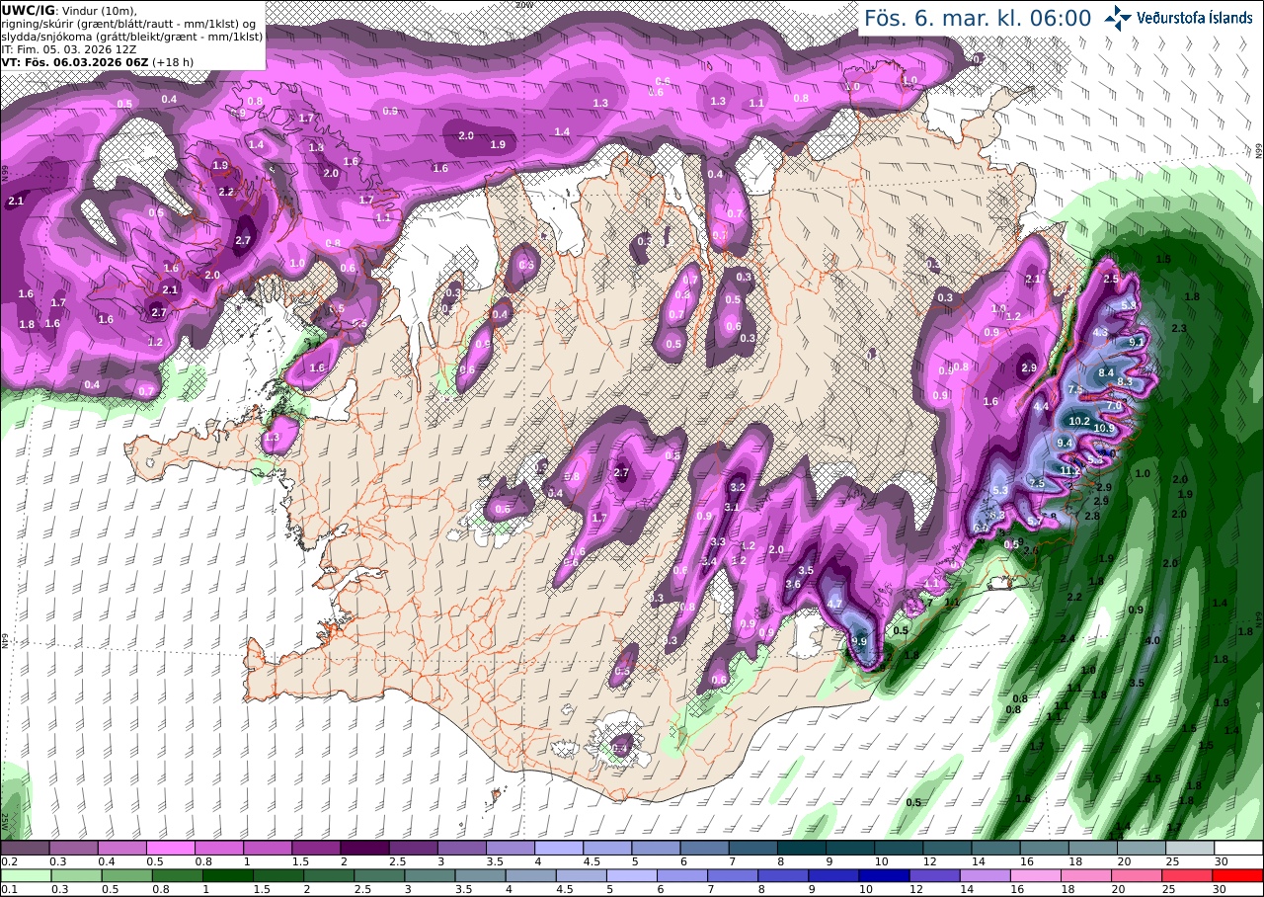Click the 2.4 rain value over the sea
Screen dimensions: 1264x897
click(x=1066, y=639)
